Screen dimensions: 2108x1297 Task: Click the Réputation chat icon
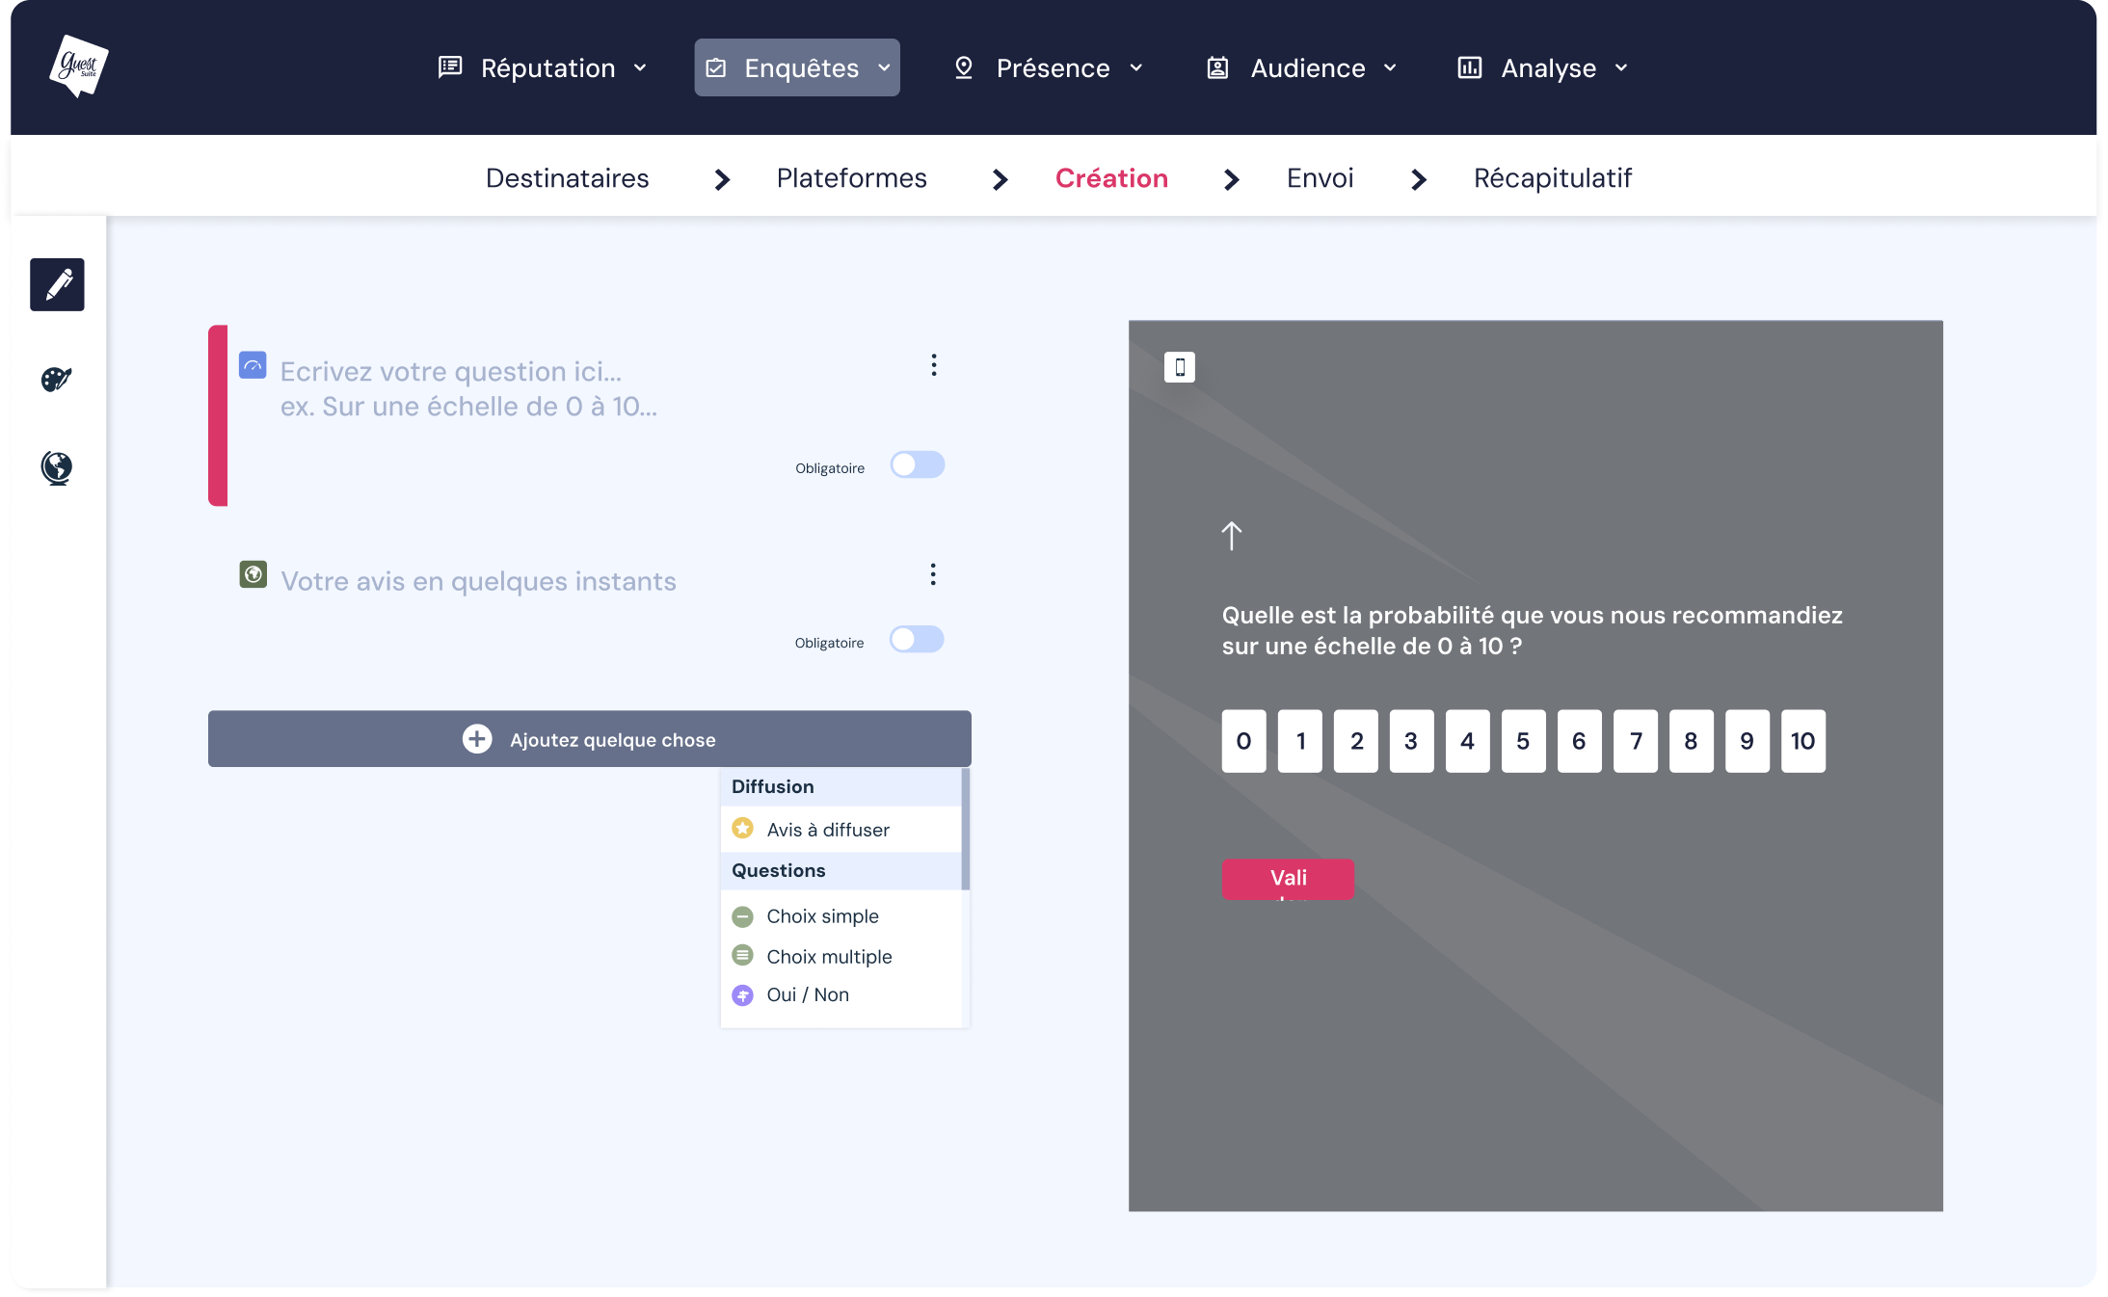point(450,67)
